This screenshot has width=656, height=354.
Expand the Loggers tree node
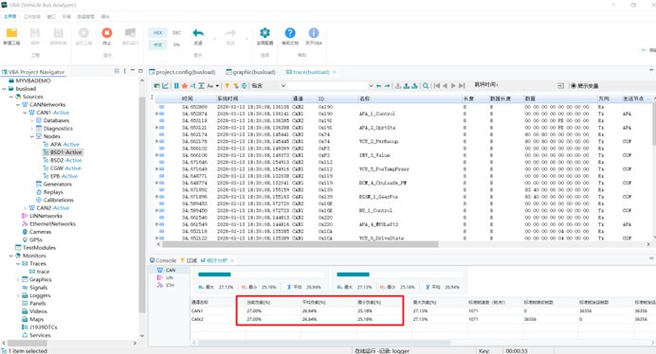click(18, 295)
